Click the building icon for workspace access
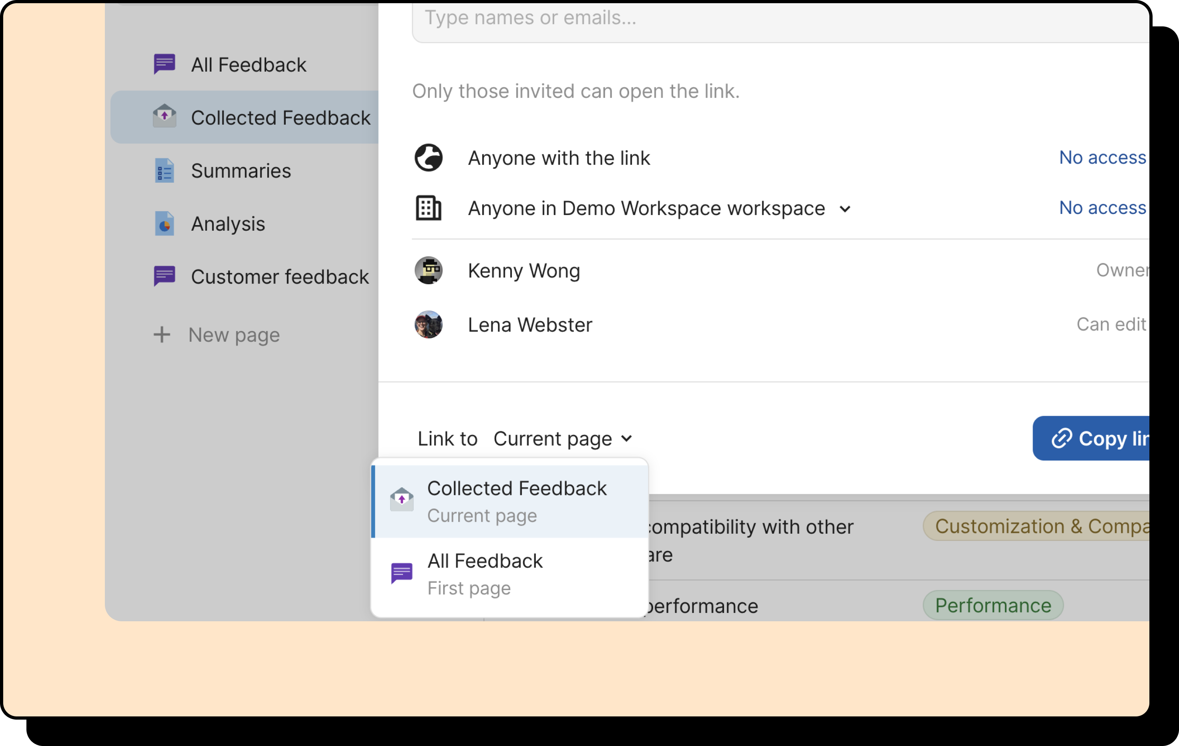 pos(428,208)
